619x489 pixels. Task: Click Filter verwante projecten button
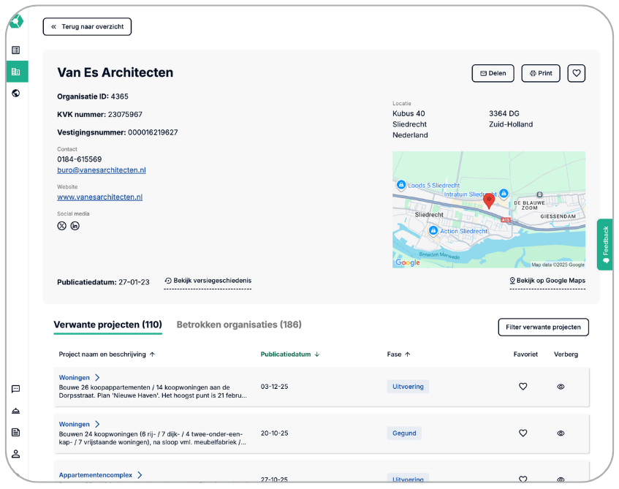pyautogui.click(x=543, y=327)
